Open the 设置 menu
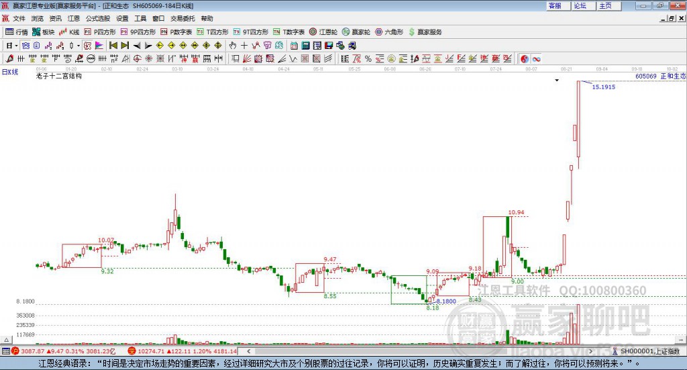The width and height of the screenshot is (687, 370). pyautogui.click(x=122, y=18)
